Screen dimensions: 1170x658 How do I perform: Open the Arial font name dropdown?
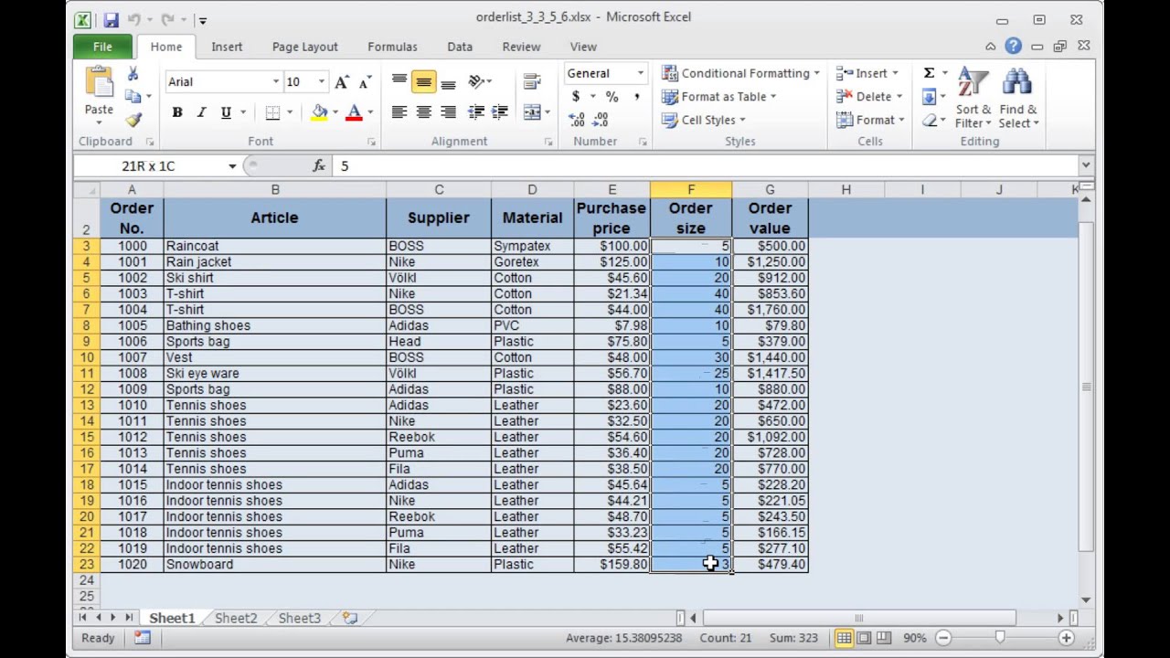pos(275,82)
